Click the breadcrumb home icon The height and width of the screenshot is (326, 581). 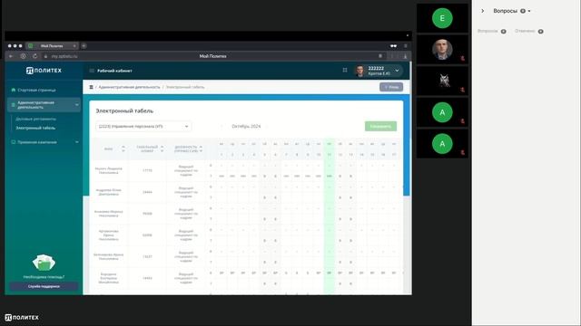[x=91, y=87]
